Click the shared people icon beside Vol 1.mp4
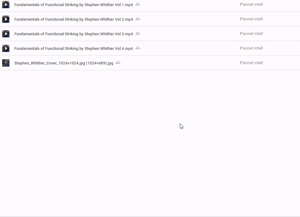Viewport: 300px width, 217px height. tap(138, 4)
